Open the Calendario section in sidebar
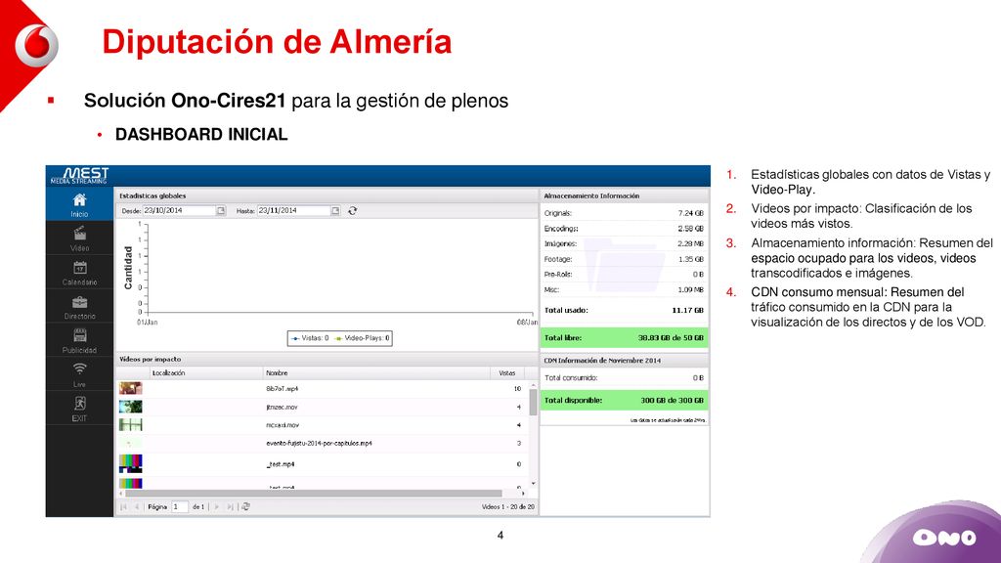 pyautogui.click(x=79, y=273)
